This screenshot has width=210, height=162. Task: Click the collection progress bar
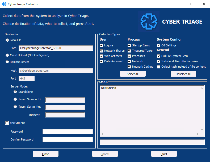click(152, 142)
